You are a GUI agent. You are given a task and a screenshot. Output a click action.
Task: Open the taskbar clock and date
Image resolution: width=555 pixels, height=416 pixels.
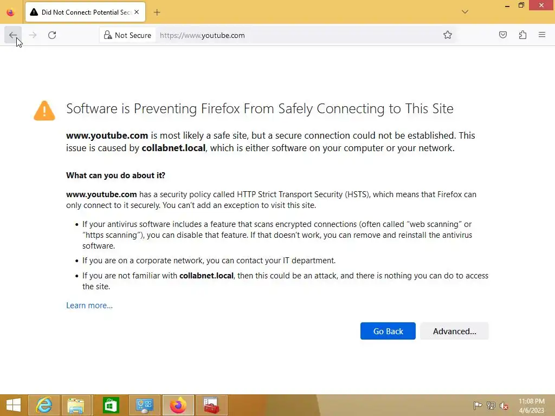click(531, 405)
